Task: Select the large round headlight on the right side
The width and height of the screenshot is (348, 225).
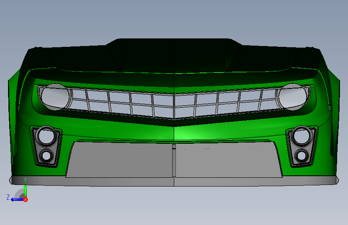Action: coord(293,97)
